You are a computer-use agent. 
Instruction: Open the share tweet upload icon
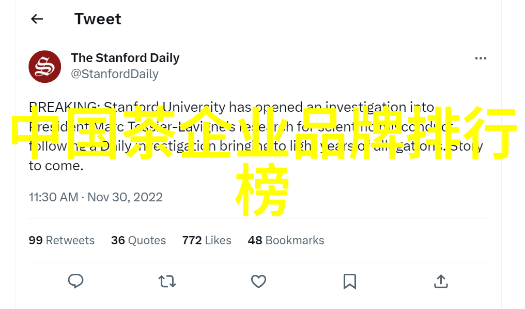[x=440, y=281]
